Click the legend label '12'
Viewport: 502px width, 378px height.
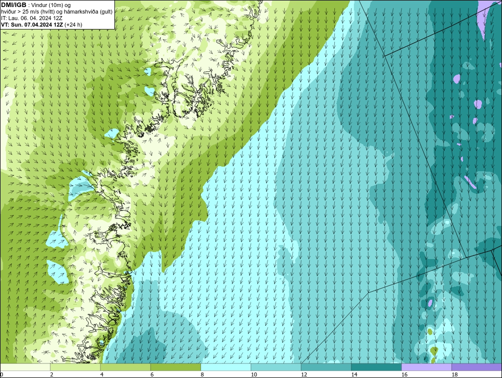click(x=304, y=374)
